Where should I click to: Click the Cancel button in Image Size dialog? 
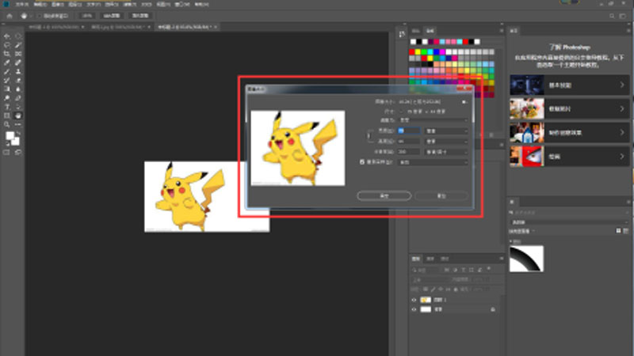tap(441, 195)
